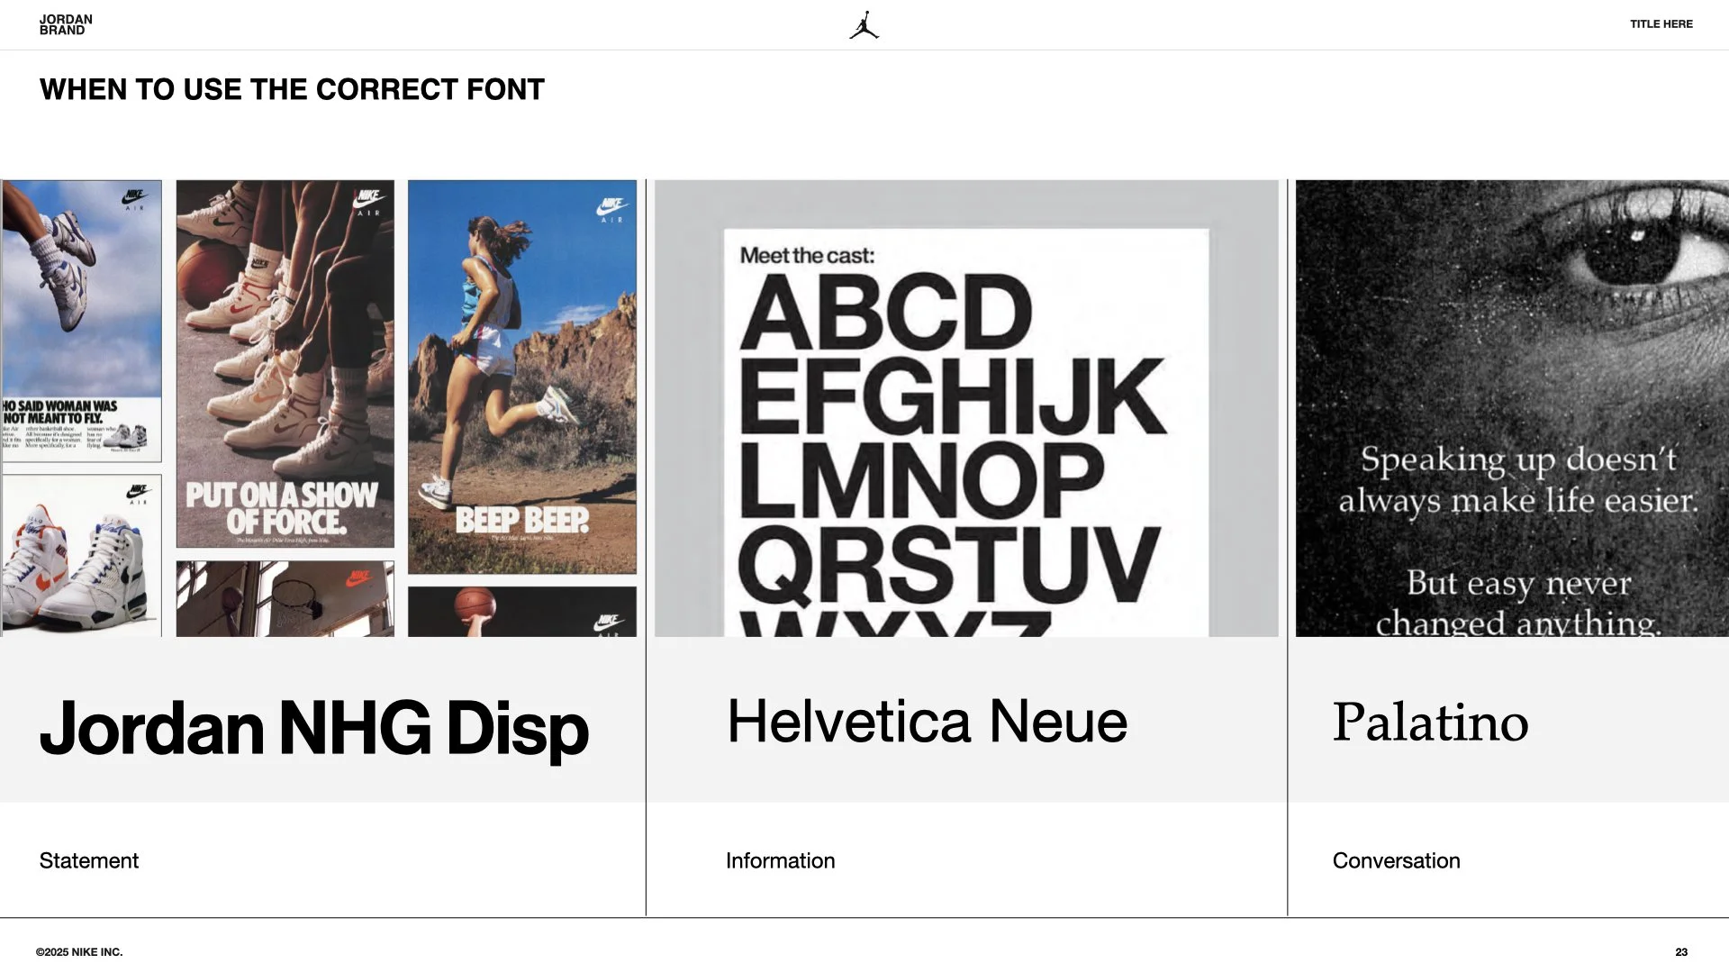Click page number 23 in footer
Viewport: 1729px width, 973px height.
pos(1680,951)
